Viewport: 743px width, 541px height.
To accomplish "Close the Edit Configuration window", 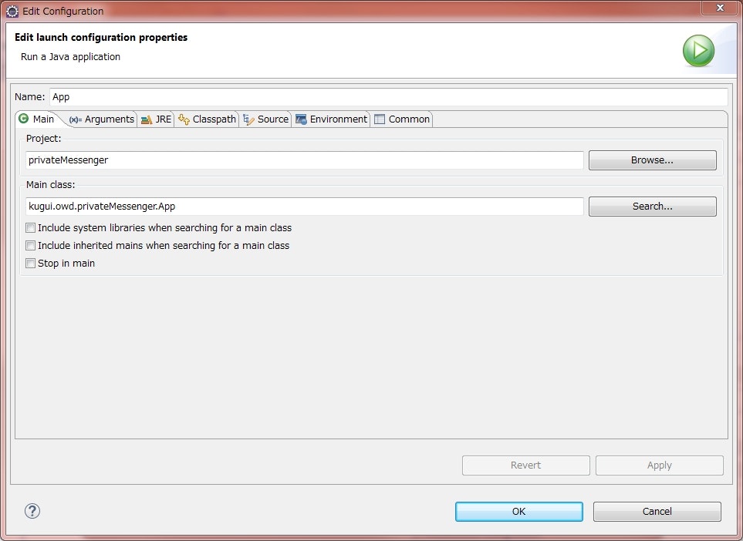I will pos(720,8).
